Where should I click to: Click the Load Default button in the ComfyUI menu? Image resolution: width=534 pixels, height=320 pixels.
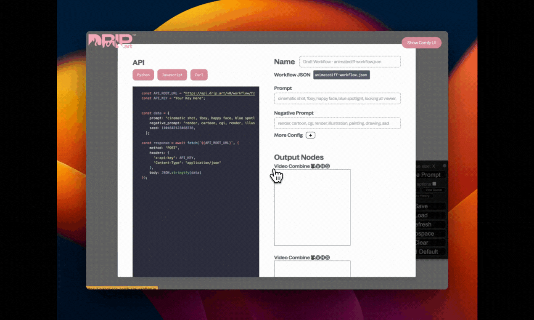pos(431,252)
